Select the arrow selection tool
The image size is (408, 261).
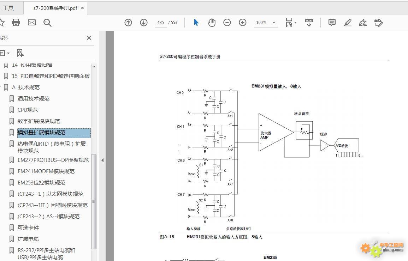click(x=196, y=23)
